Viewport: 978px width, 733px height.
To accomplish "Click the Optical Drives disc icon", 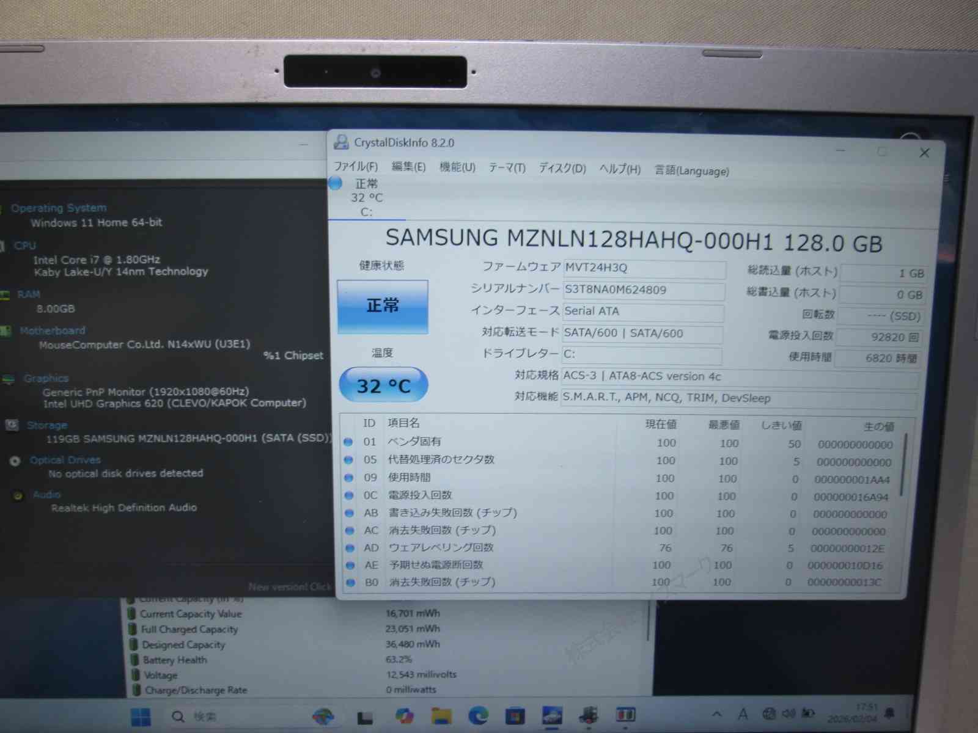I will [x=15, y=461].
